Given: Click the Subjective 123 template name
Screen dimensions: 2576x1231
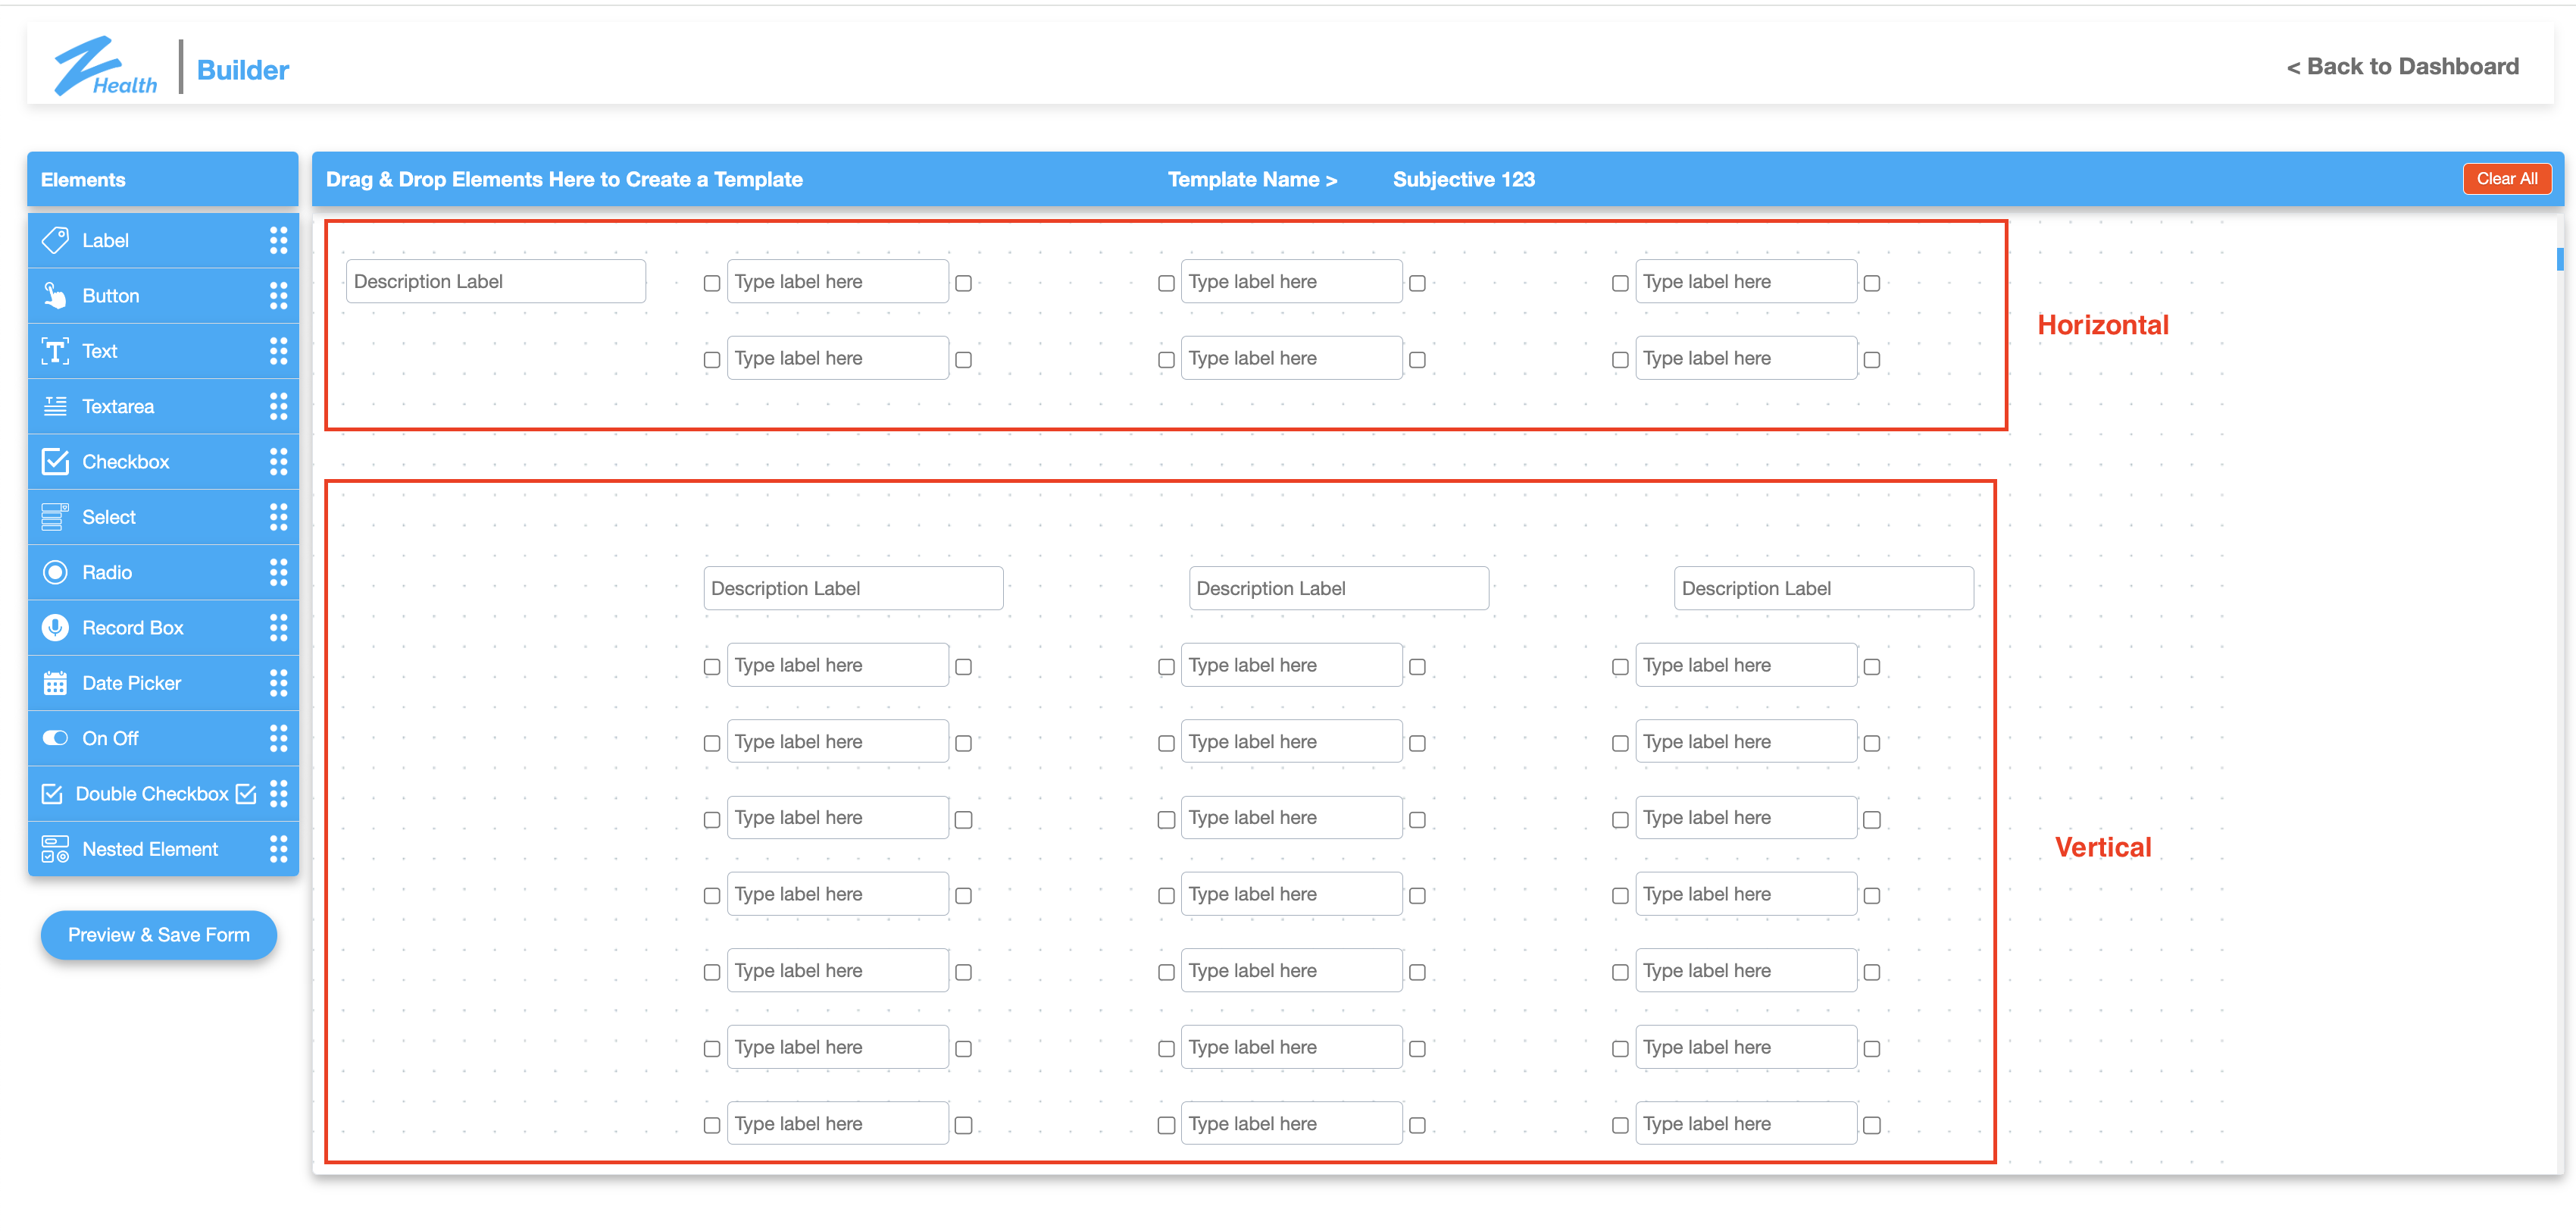Looking at the screenshot, I should pos(1463,179).
